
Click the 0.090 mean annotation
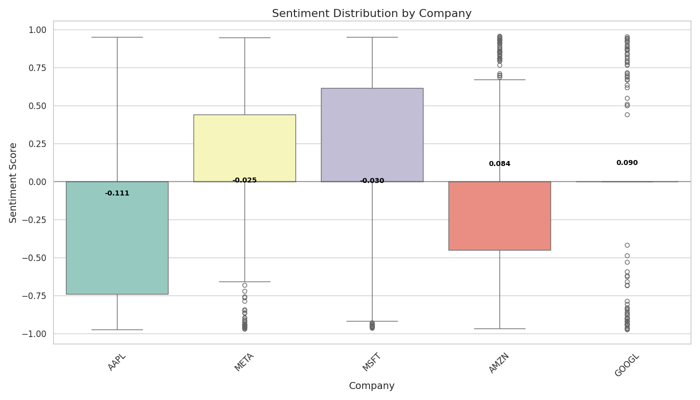[626, 163]
